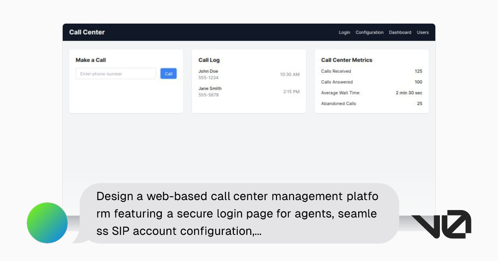Image resolution: width=498 pixels, height=261 pixels.
Task: Click the Call Center logo text
Action: [x=87, y=32]
